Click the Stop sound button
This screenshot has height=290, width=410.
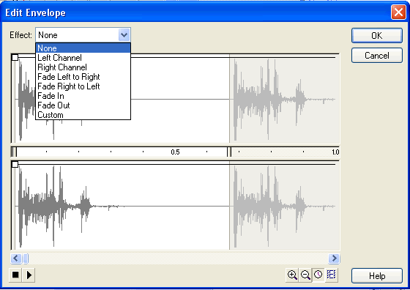15,275
